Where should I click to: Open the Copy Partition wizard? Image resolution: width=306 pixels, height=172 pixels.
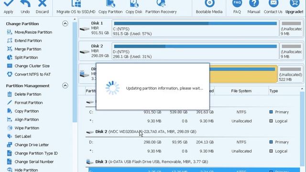pos(110,7)
